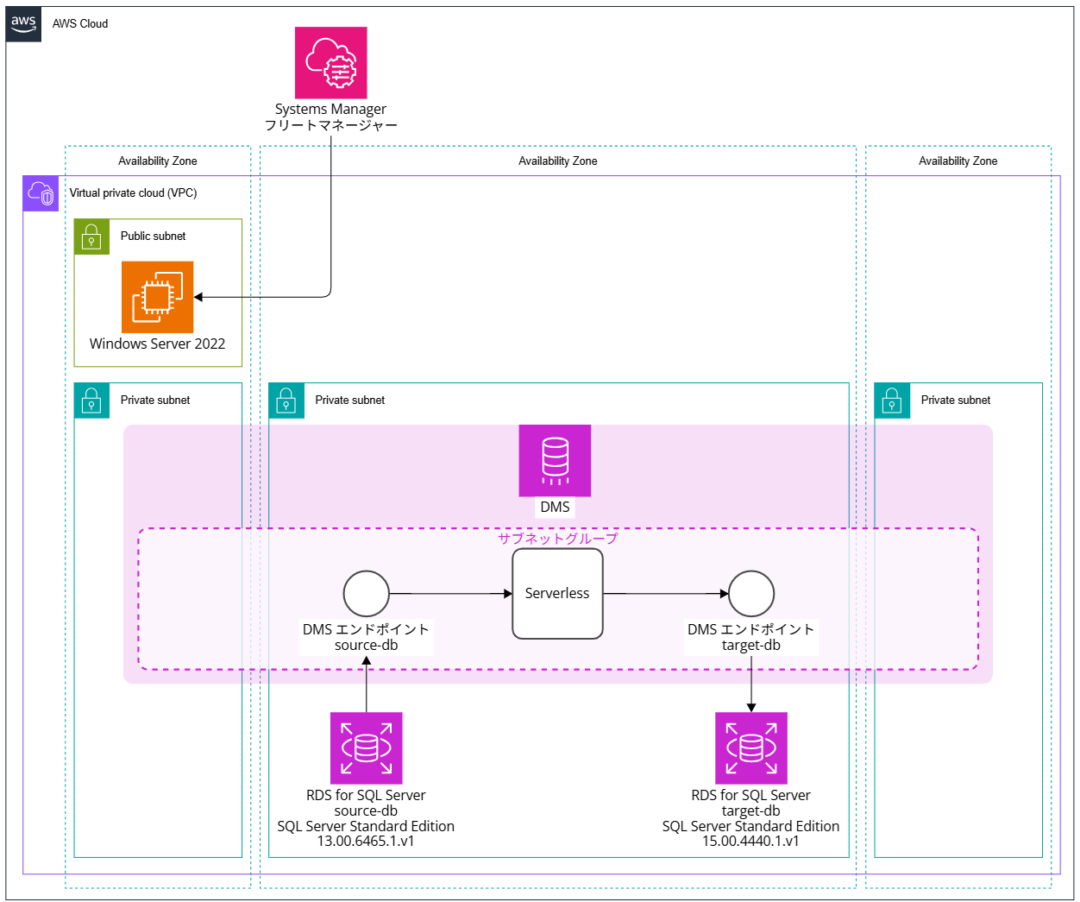Click the 'Windows Server 2022' label

click(x=158, y=344)
